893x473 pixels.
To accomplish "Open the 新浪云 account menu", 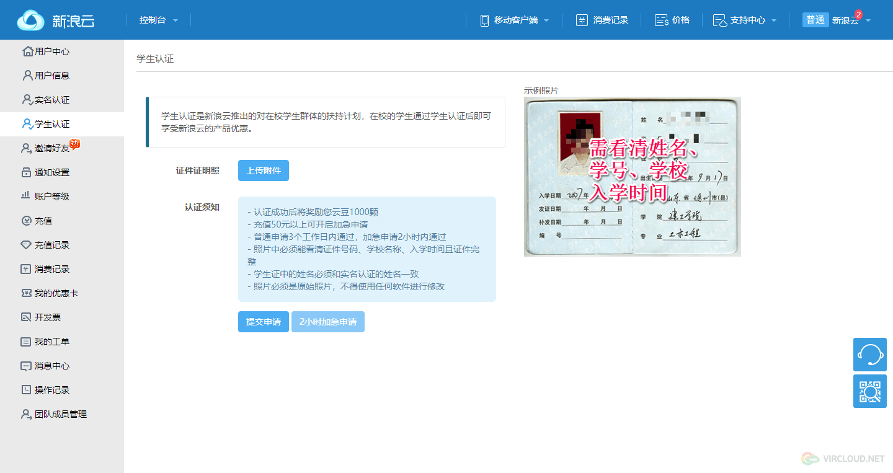I will point(845,19).
